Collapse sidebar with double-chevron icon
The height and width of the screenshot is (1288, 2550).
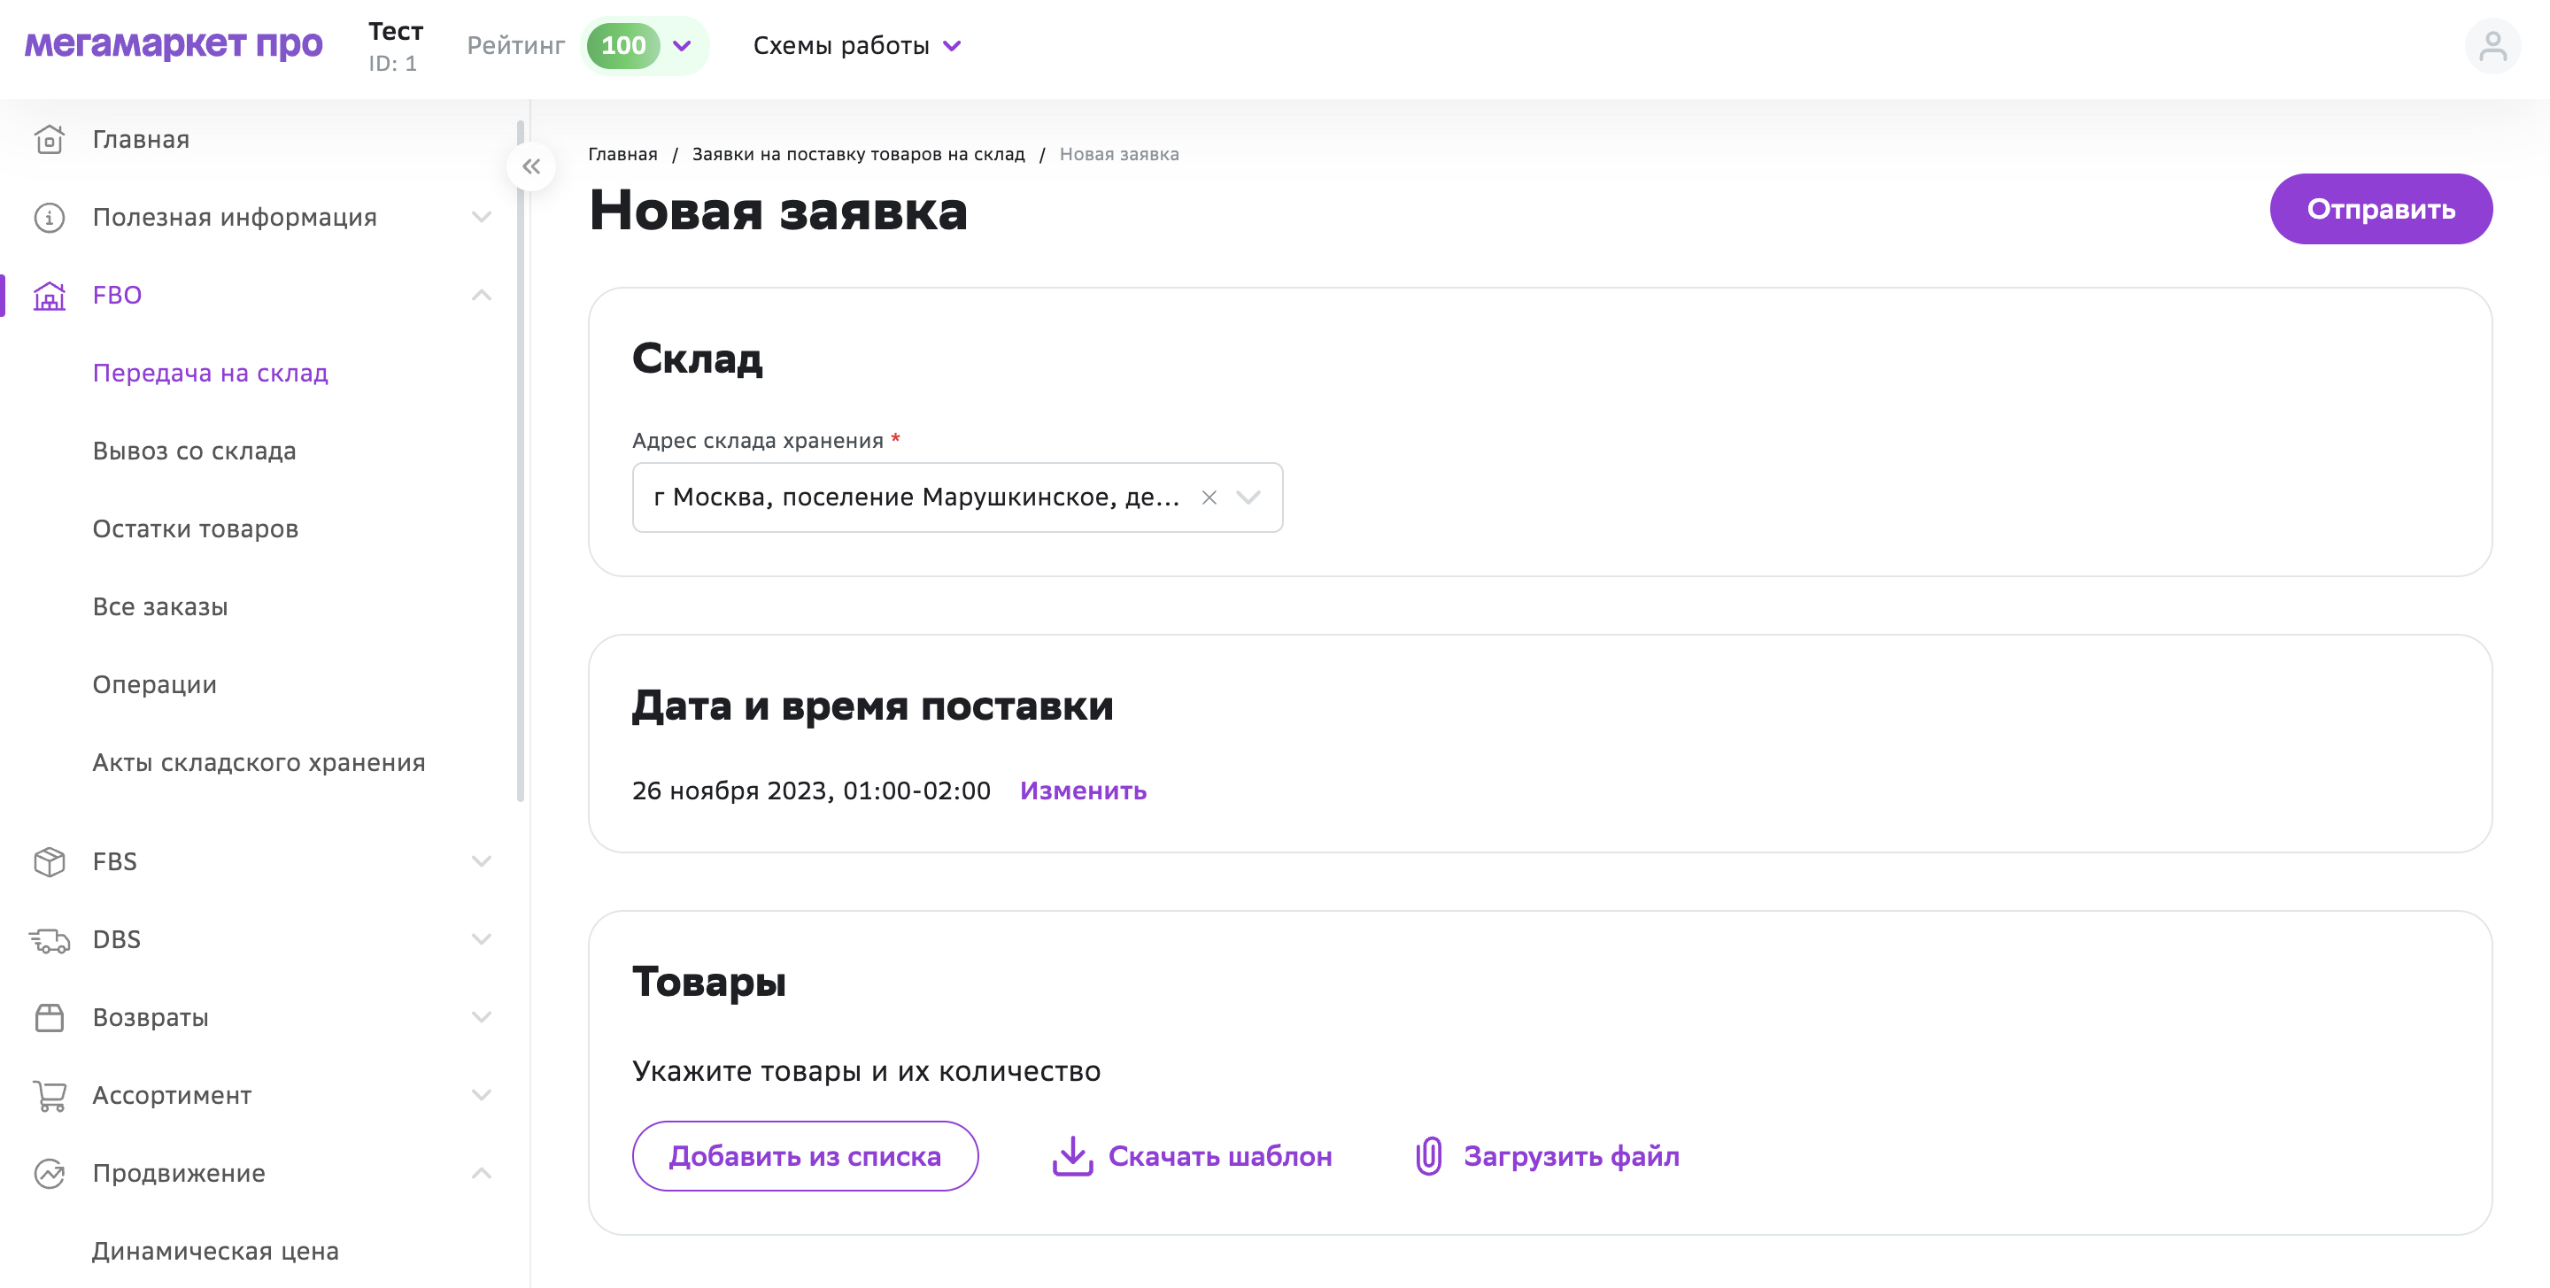530,166
